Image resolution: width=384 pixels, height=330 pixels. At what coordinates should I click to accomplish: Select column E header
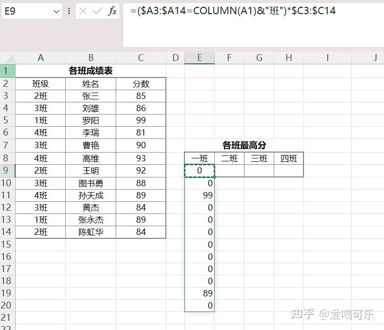pyautogui.click(x=200, y=58)
